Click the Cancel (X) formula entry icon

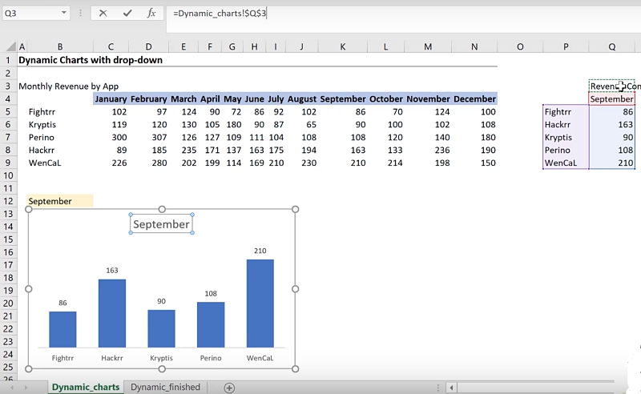tap(103, 13)
